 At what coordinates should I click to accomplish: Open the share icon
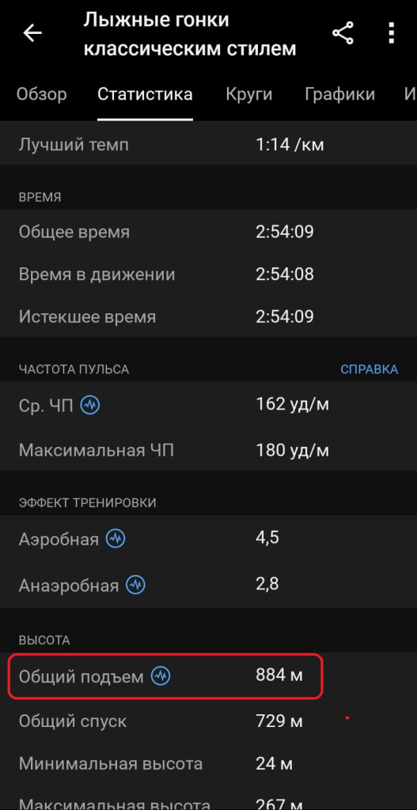point(343,33)
